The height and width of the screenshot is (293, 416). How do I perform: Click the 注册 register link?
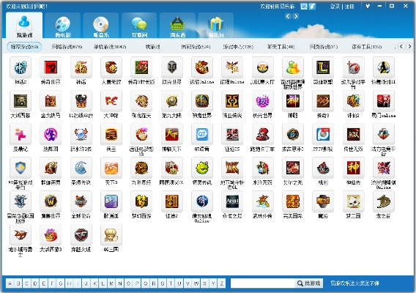pyautogui.click(x=349, y=7)
